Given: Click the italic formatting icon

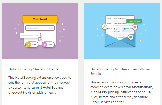Looking at the screenshot, I should (x=117, y=29).
